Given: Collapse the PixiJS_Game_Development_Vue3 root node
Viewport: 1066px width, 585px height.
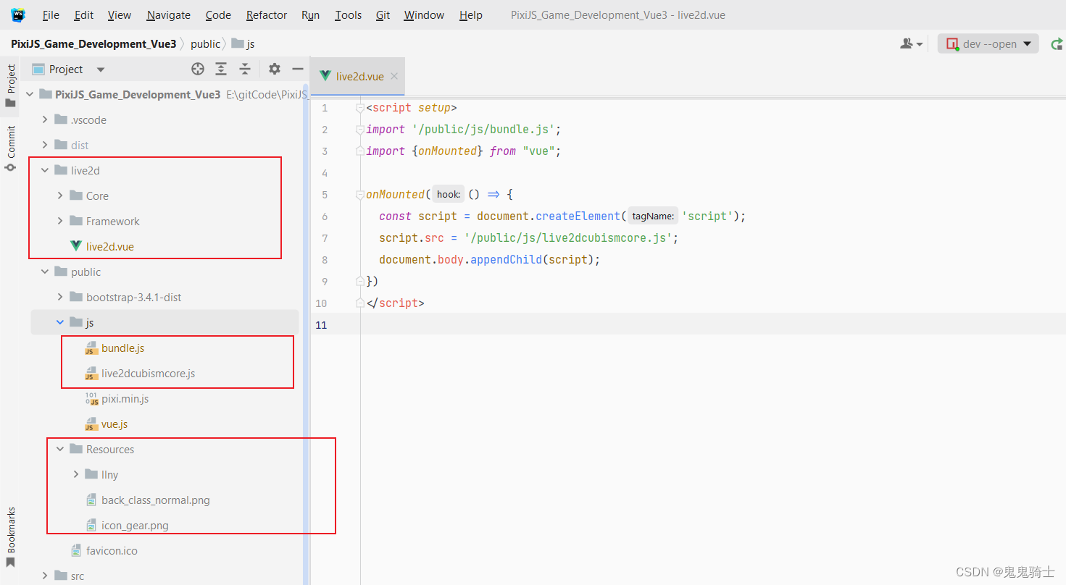Looking at the screenshot, I should point(30,94).
